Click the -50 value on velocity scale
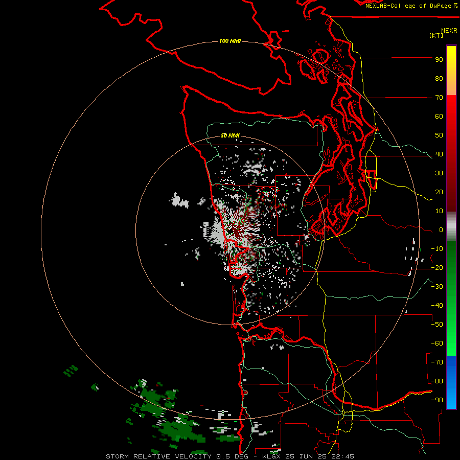Image resolution: width=460 pixels, height=460 pixels. coord(437,325)
